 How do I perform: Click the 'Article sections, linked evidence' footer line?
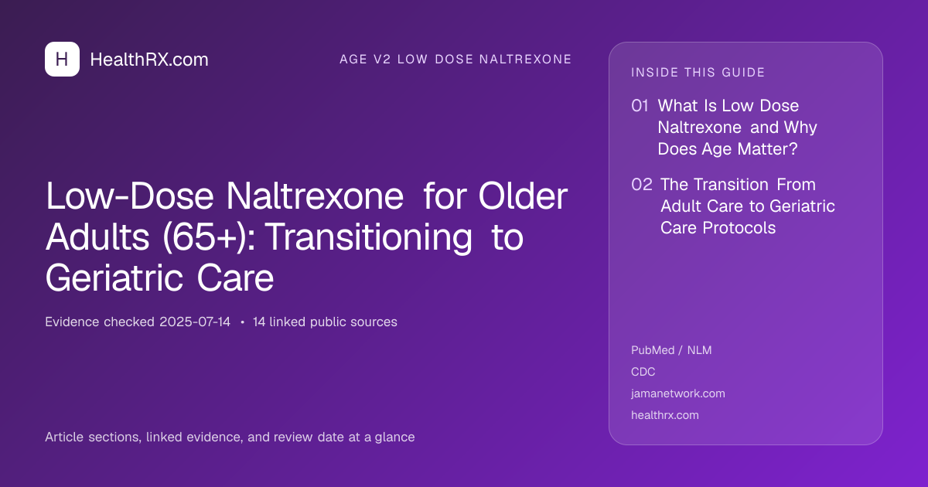(x=230, y=437)
